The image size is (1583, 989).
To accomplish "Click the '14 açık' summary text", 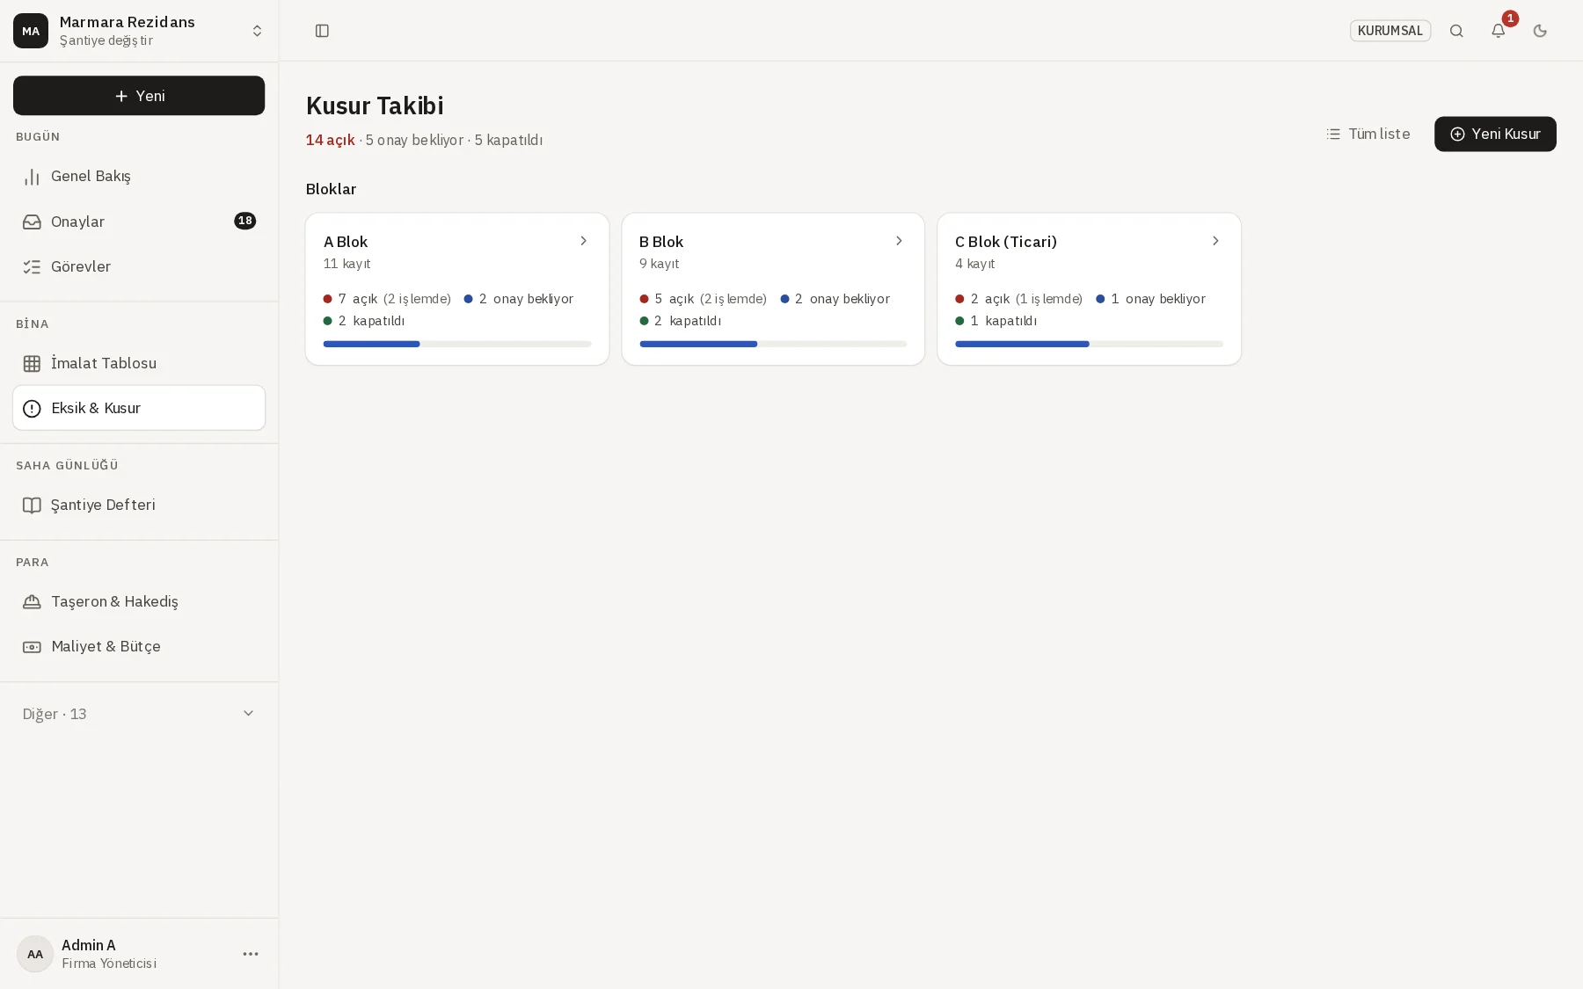I will [331, 140].
